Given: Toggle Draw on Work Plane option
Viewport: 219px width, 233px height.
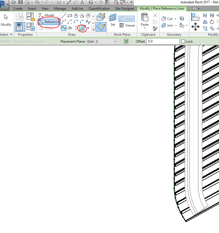Looking at the screenshot, I should point(101,27).
